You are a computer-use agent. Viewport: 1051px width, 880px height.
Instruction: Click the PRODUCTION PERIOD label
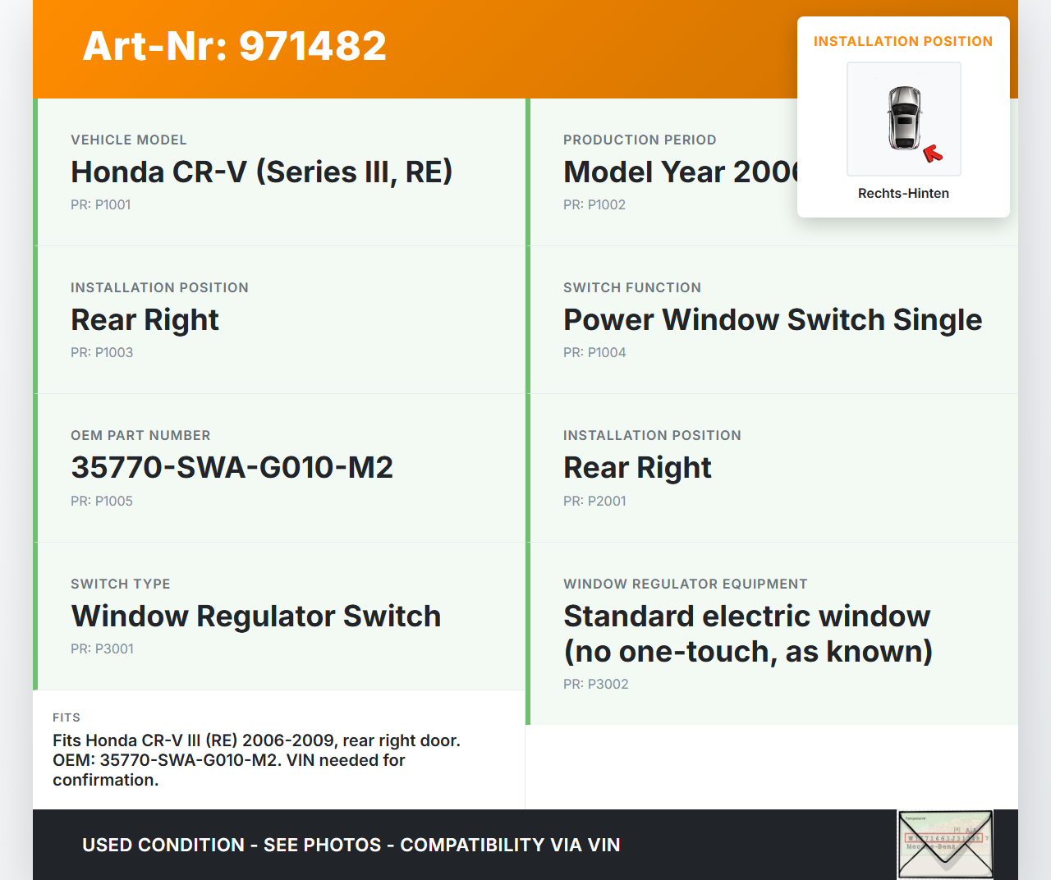pyautogui.click(x=640, y=140)
